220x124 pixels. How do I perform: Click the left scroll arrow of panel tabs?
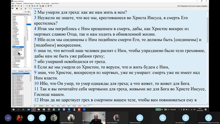click(29, 71)
